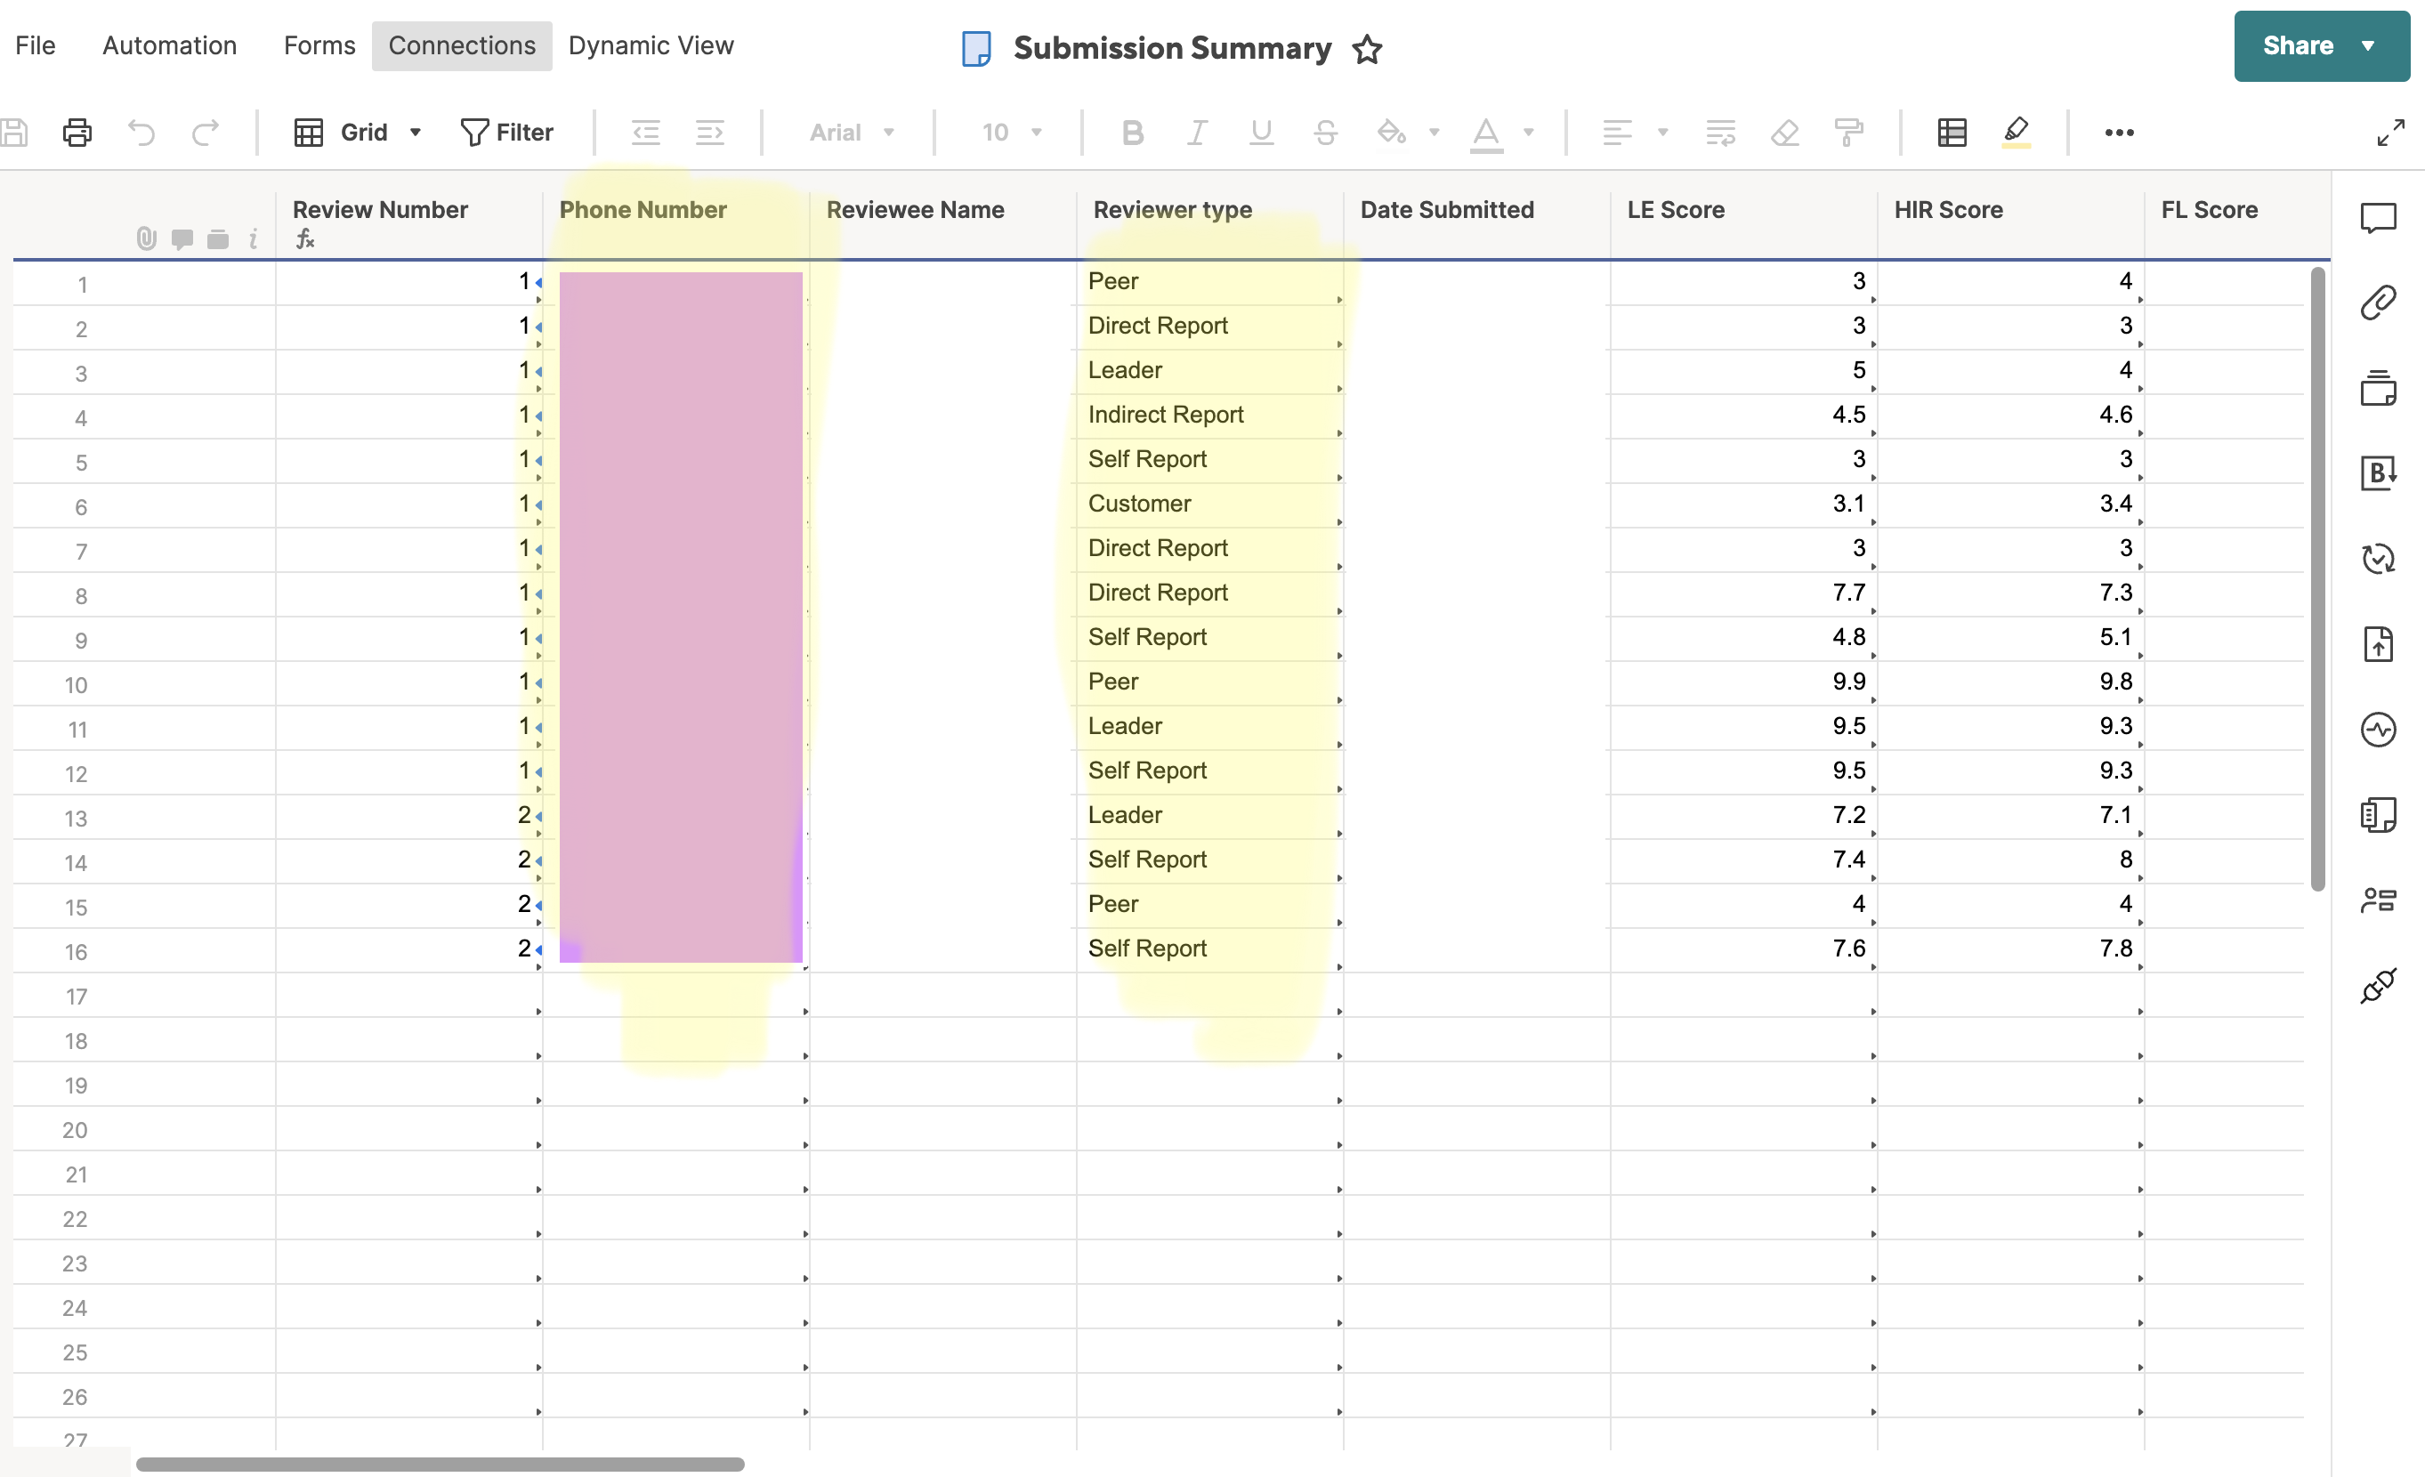
Task: Open the Conversations panel icon
Action: pos(2378,217)
